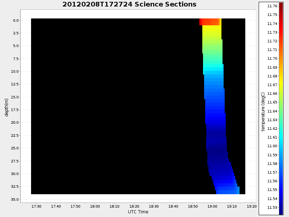The height and width of the screenshot is (217, 289).
Task: Click the 11.57 colorbar value
Action: (x=272, y=172)
